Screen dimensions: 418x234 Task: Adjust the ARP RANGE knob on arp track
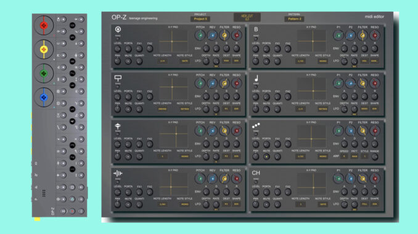pos(375,157)
